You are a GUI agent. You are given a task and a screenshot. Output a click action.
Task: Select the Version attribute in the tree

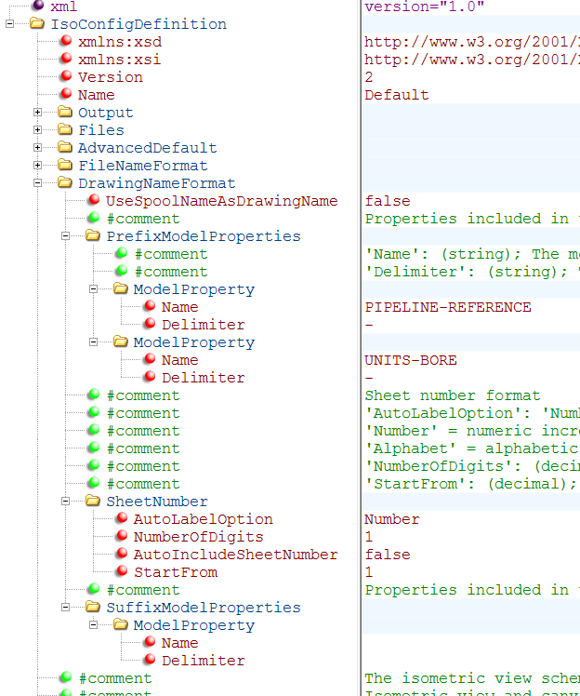pyautogui.click(x=110, y=77)
